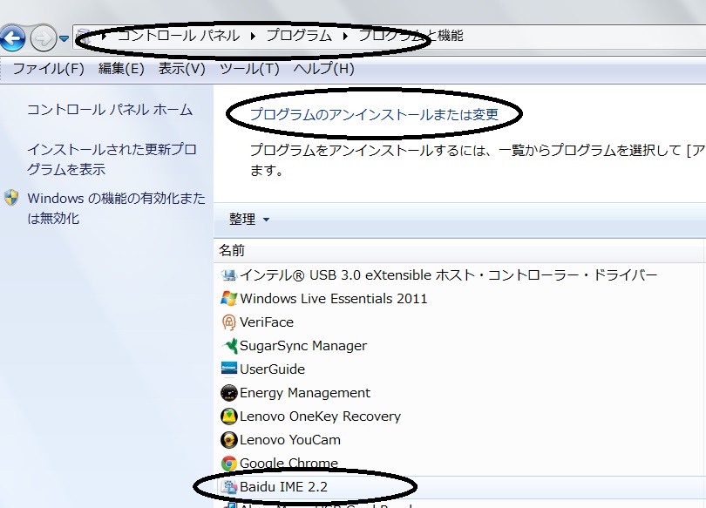Select インテル® USB 3.0 eXtensible ホスト entry
This screenshot has width=706, height=508.
[x=449, y=275]
